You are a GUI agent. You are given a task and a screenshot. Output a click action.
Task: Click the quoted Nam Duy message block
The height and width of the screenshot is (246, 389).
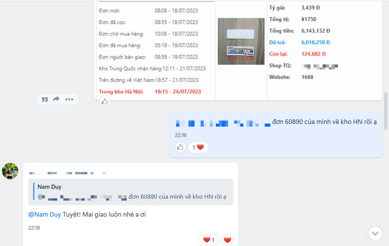tap(131, 192)
